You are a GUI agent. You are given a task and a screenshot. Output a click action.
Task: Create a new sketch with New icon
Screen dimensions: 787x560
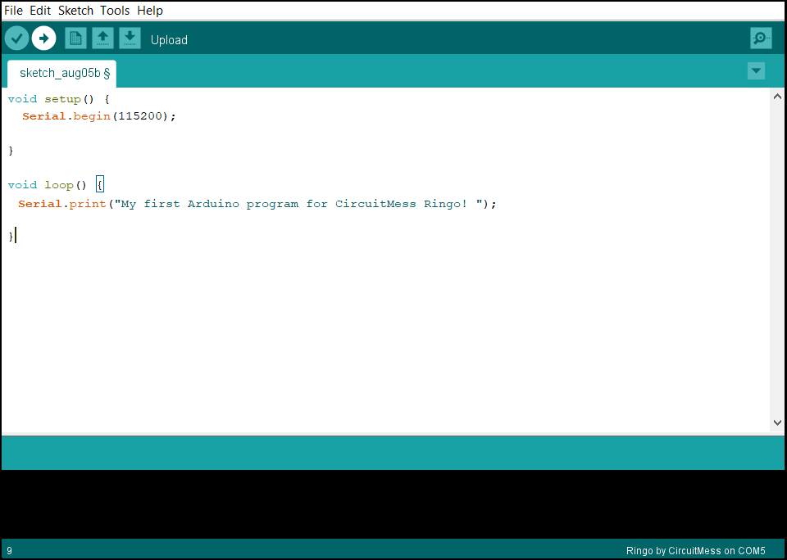click(75, 38)
